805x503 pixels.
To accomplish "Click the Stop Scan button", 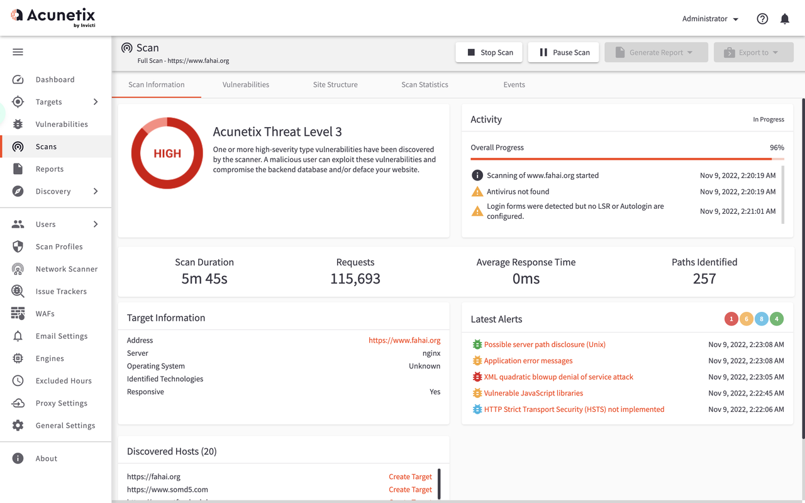I will pos(490,52).
